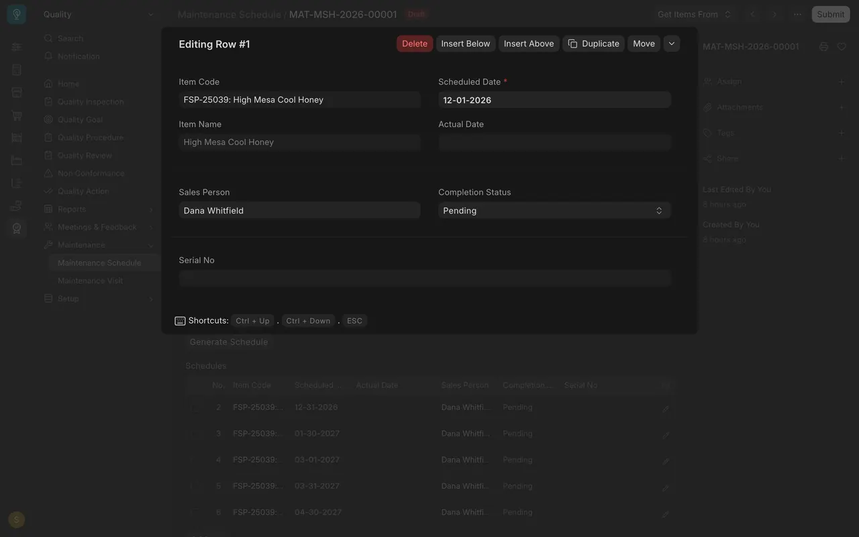Go to the next document arrow

pos(774,14)
